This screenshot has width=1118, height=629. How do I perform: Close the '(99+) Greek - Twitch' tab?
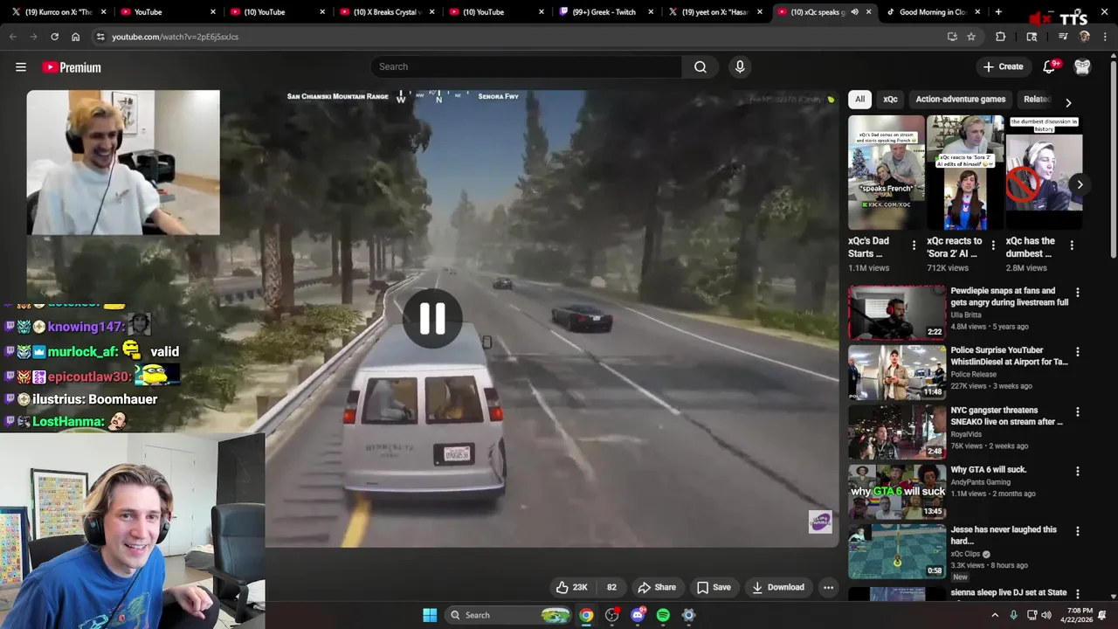[x=650, y=12]
